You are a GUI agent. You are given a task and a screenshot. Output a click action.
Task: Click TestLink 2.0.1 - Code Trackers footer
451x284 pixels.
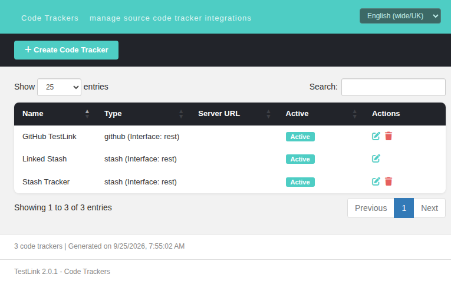pos(62,272)
